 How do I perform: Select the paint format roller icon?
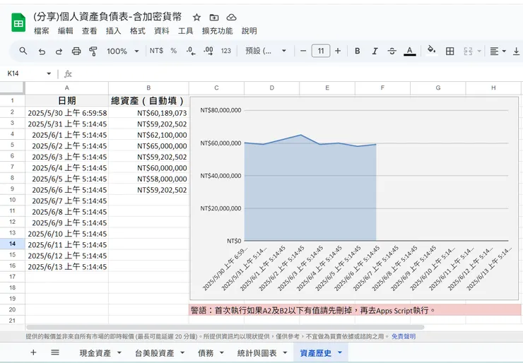coord(93,51)
